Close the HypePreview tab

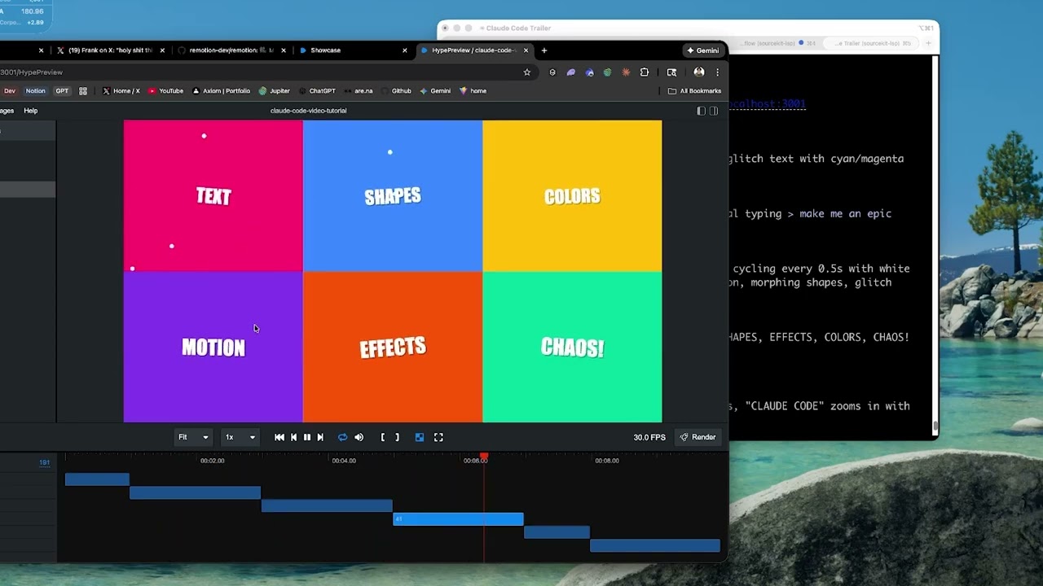point(526,50)
